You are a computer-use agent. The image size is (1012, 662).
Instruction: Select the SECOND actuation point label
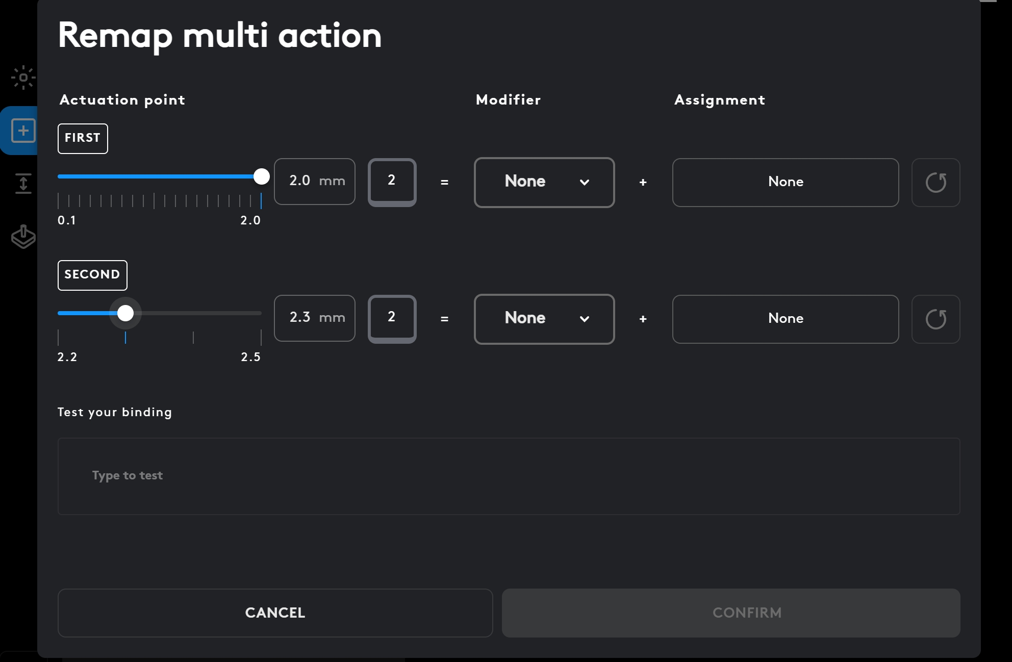tap(92, 275)
